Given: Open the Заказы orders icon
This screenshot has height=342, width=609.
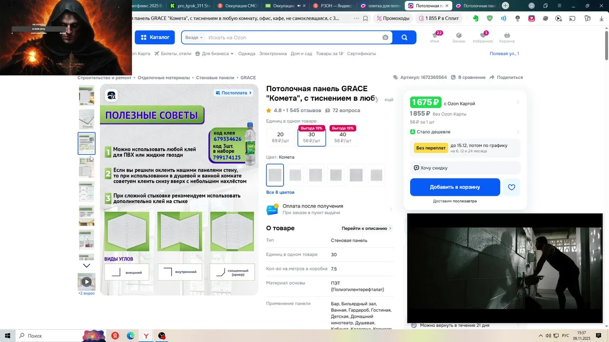Looking at the screenshot, I should (459, 38).
